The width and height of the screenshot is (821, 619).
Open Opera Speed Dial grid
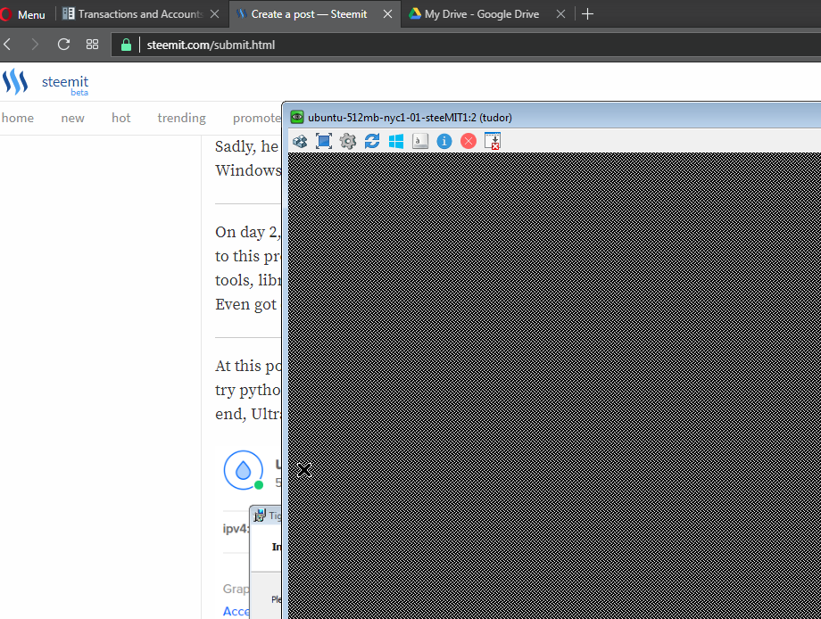92,45
